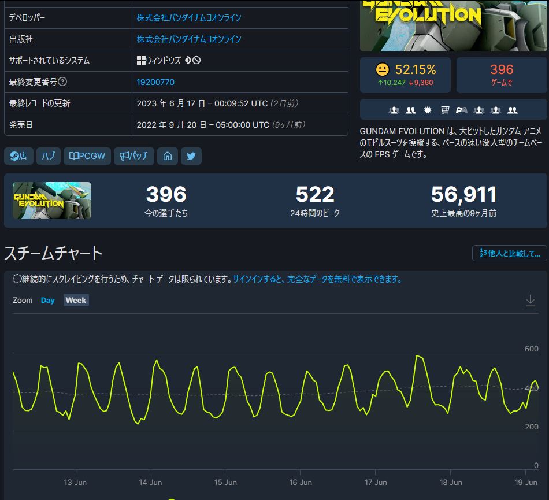Open the developer 株式会社バンダイナムコオンライン link
The image size is (549, 500).
[x=189, y=18]
